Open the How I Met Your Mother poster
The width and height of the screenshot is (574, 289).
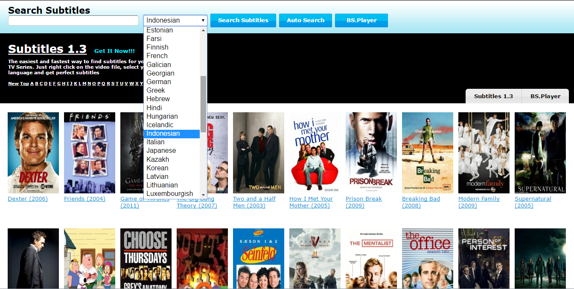315,153
